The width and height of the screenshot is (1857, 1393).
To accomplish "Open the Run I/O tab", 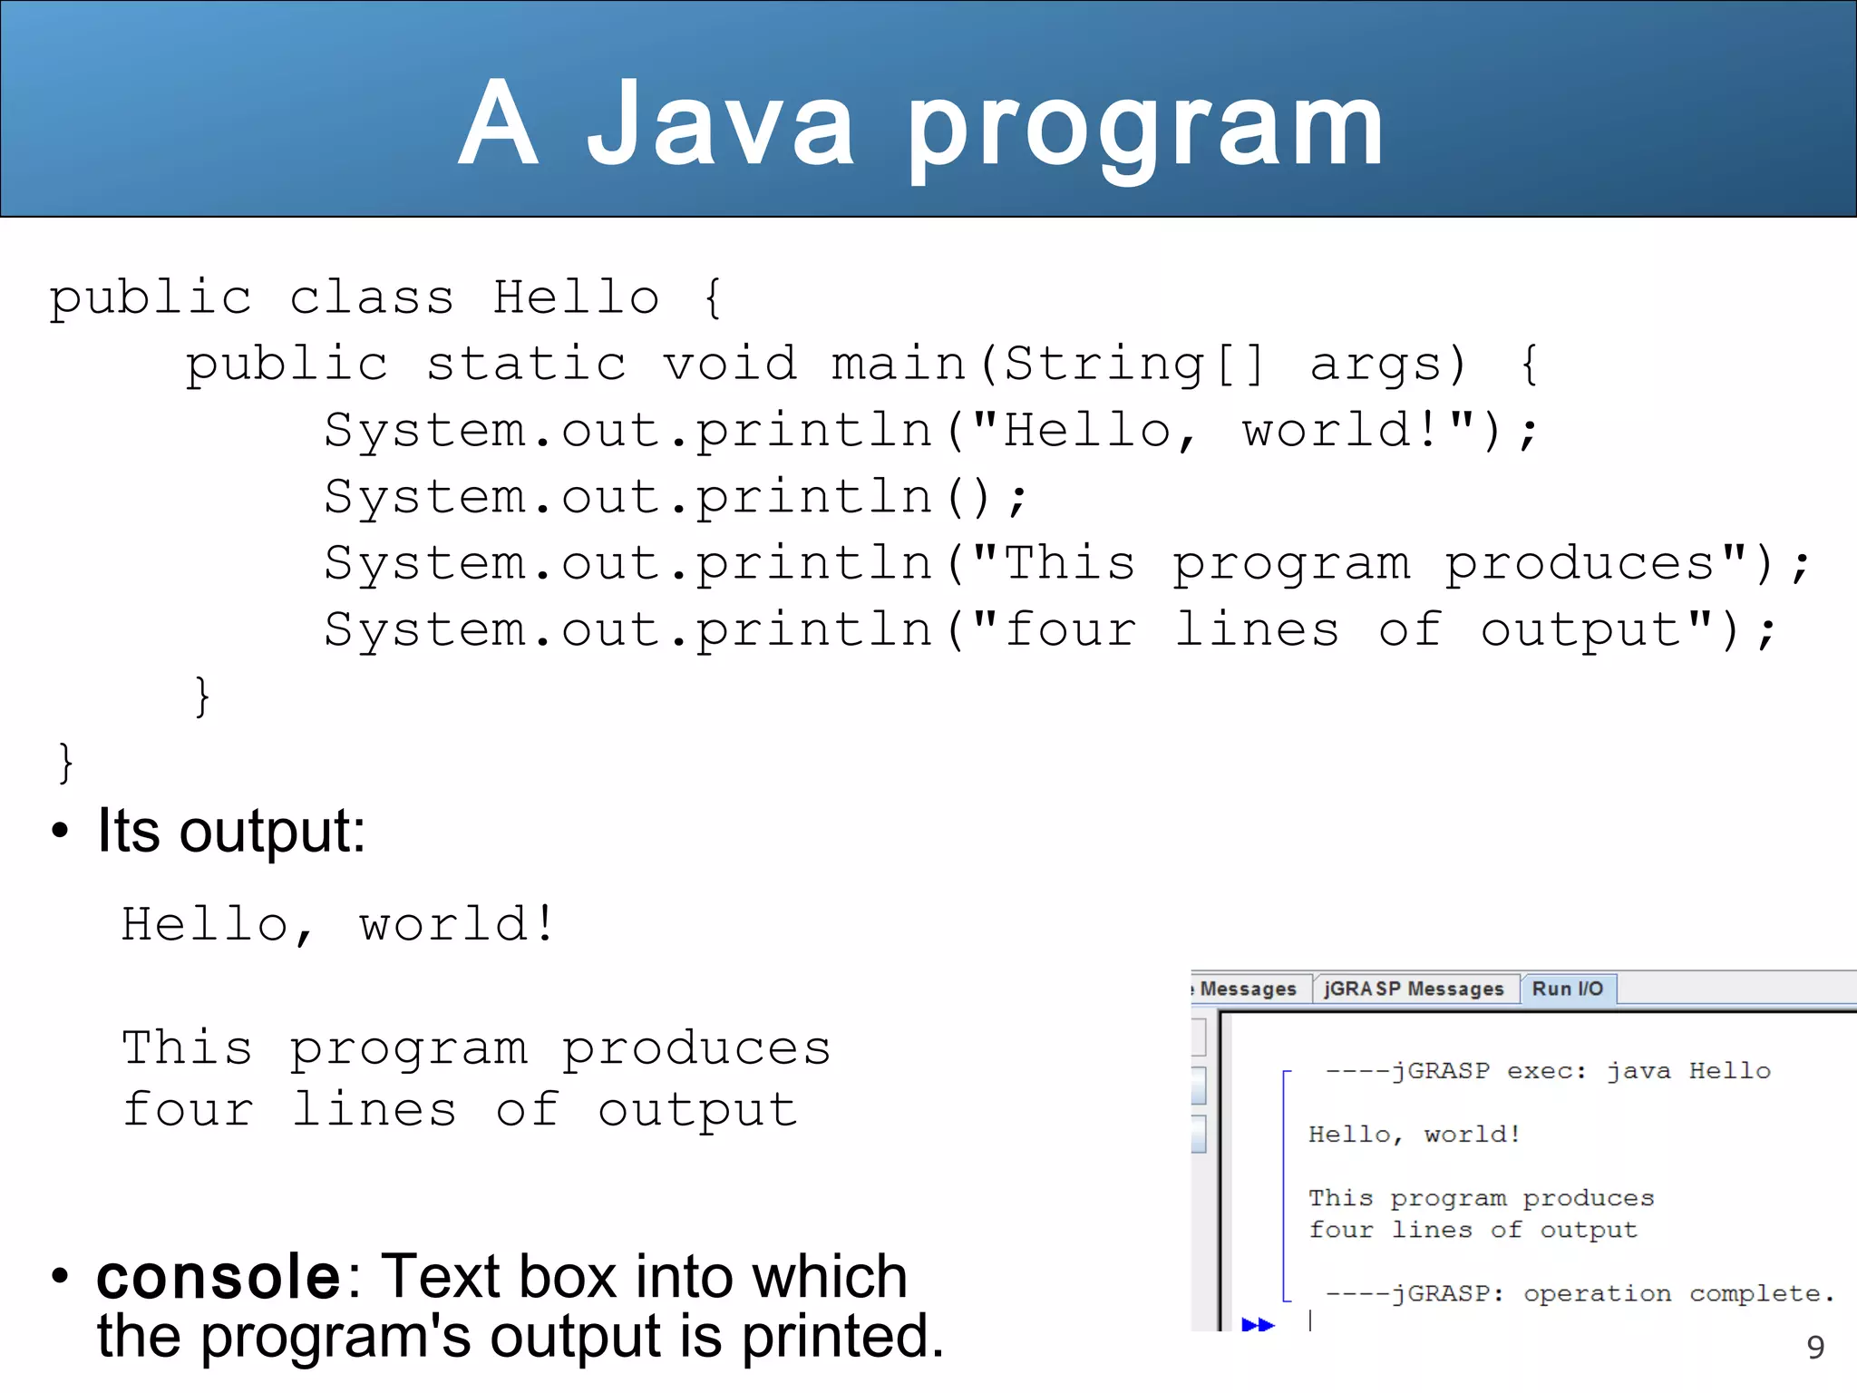I will pyautogui.click(x=1567, y=989).
